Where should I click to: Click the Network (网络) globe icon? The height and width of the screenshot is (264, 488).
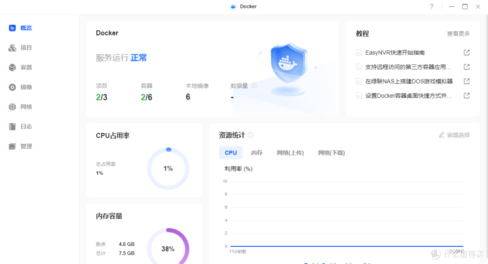coord(12,107)
